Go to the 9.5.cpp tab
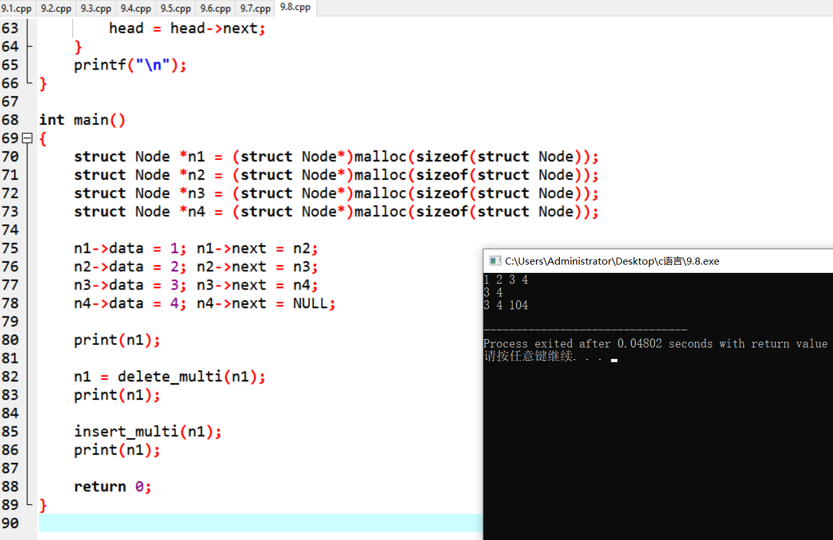The height and width of the screenshot is (540, 833). (x=175, y=8)
